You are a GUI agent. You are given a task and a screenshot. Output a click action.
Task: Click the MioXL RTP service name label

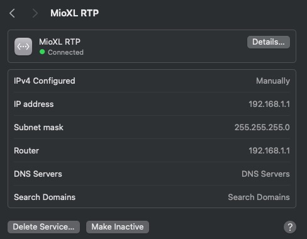(60, 42)
